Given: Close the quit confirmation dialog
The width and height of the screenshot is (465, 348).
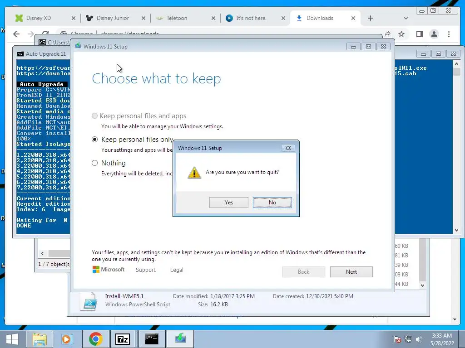Looking at the screenshot, I should 288,148.
